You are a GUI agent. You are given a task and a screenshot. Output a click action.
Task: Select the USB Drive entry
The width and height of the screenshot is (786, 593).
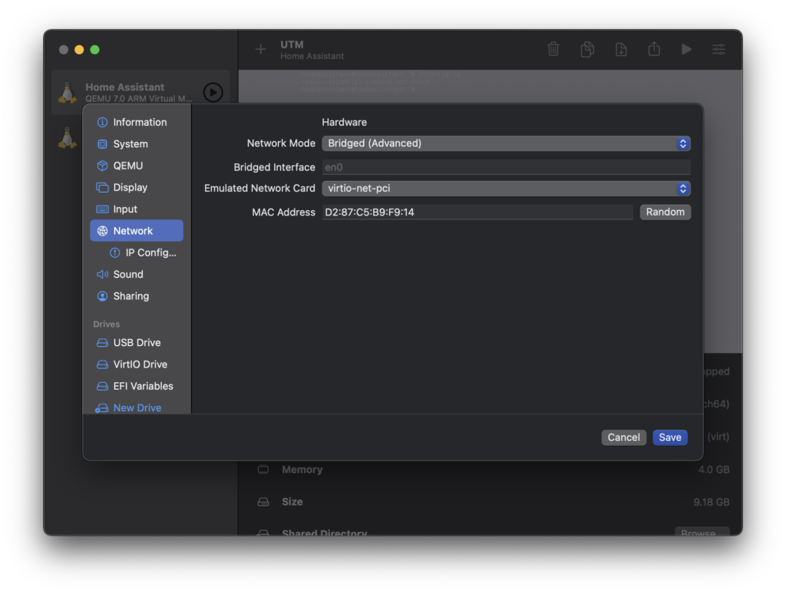pos(137,343)
